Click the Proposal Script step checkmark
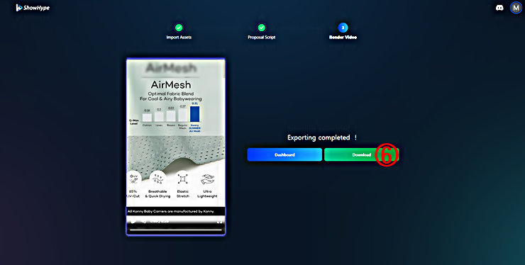Screen dimensions: 525x265 pyautogui.click(x=262, y=28)
